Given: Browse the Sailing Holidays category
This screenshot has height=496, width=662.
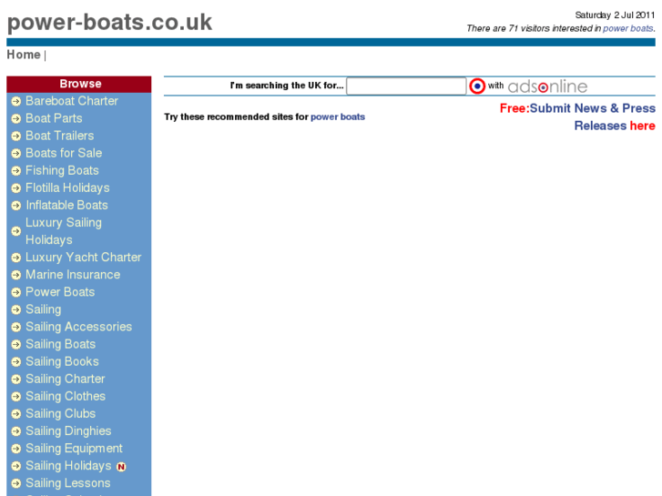Looking at the screenshot, I should tap(69, 466).
